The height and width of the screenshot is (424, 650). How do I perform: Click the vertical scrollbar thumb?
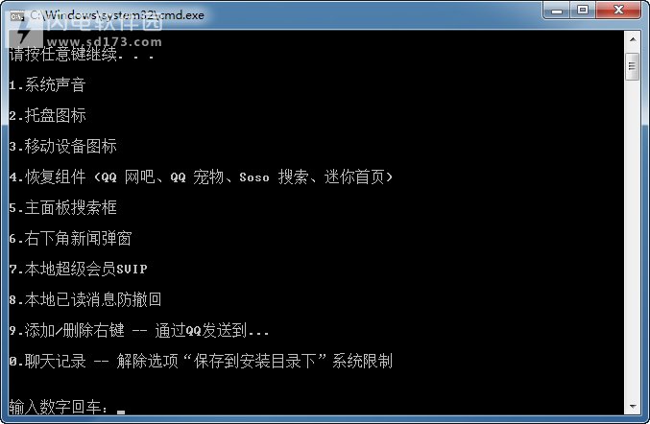(633, 66)
